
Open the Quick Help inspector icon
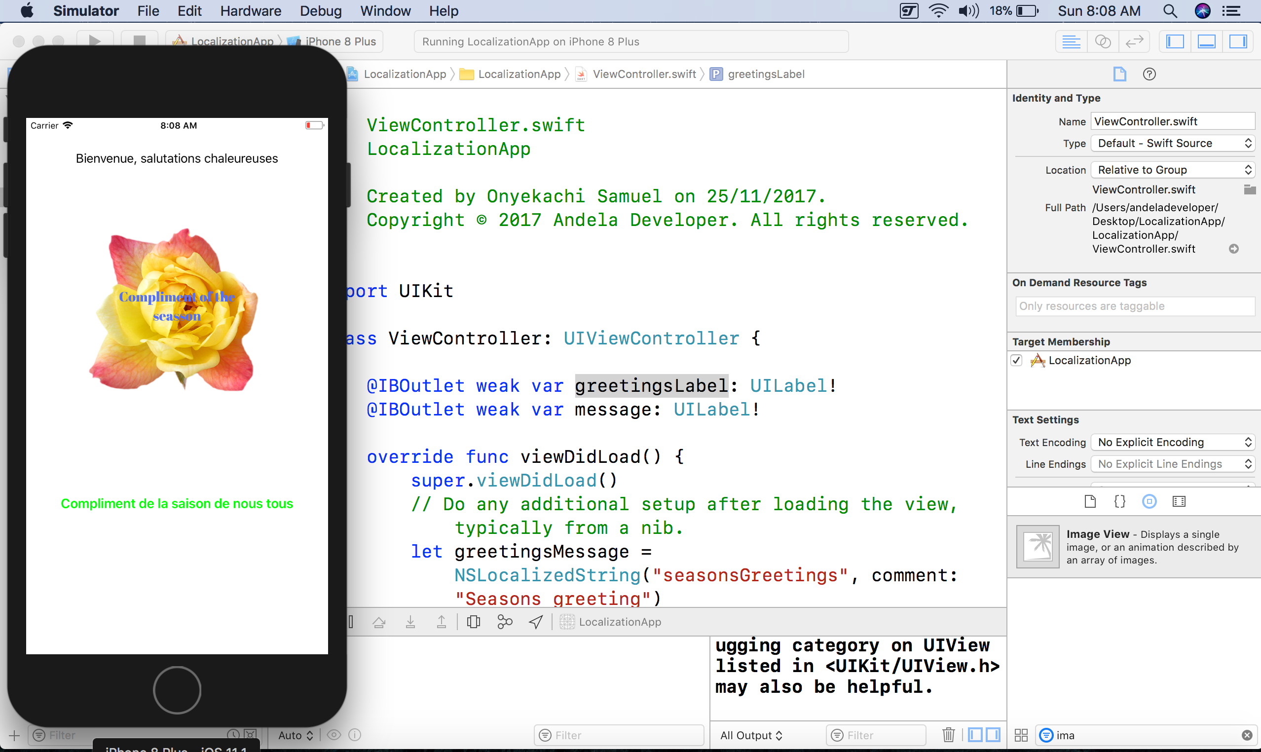[1149, 74]
